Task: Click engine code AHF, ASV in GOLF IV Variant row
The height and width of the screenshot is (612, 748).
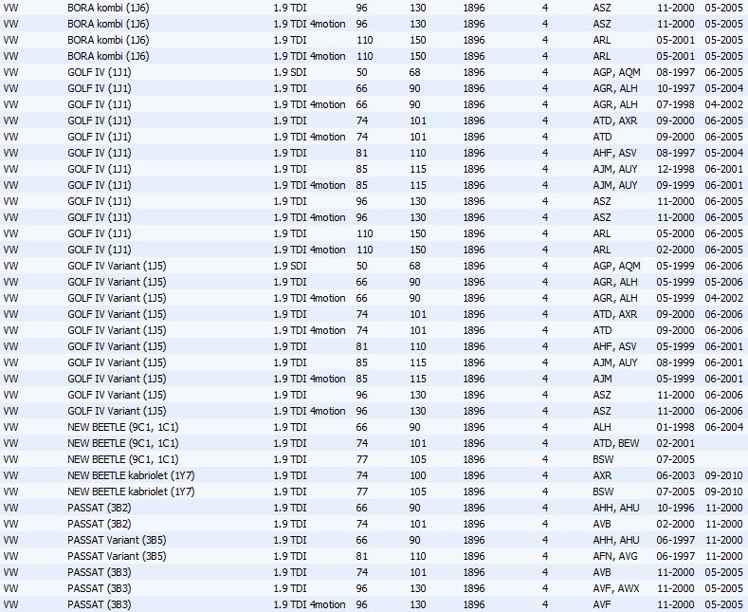Action: click(x=614, y=346)
